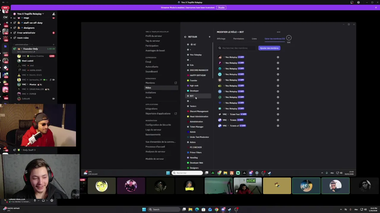The height and width of the screenshot is (213, 380).
Task: Open the Liens tab
Action: (x=254, y=39)
